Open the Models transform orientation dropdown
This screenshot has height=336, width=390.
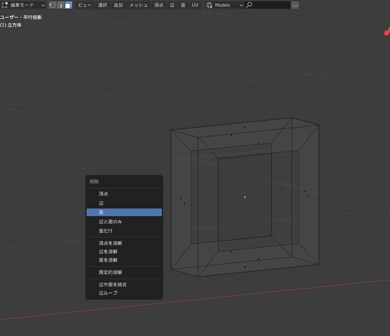coord(224,5)
